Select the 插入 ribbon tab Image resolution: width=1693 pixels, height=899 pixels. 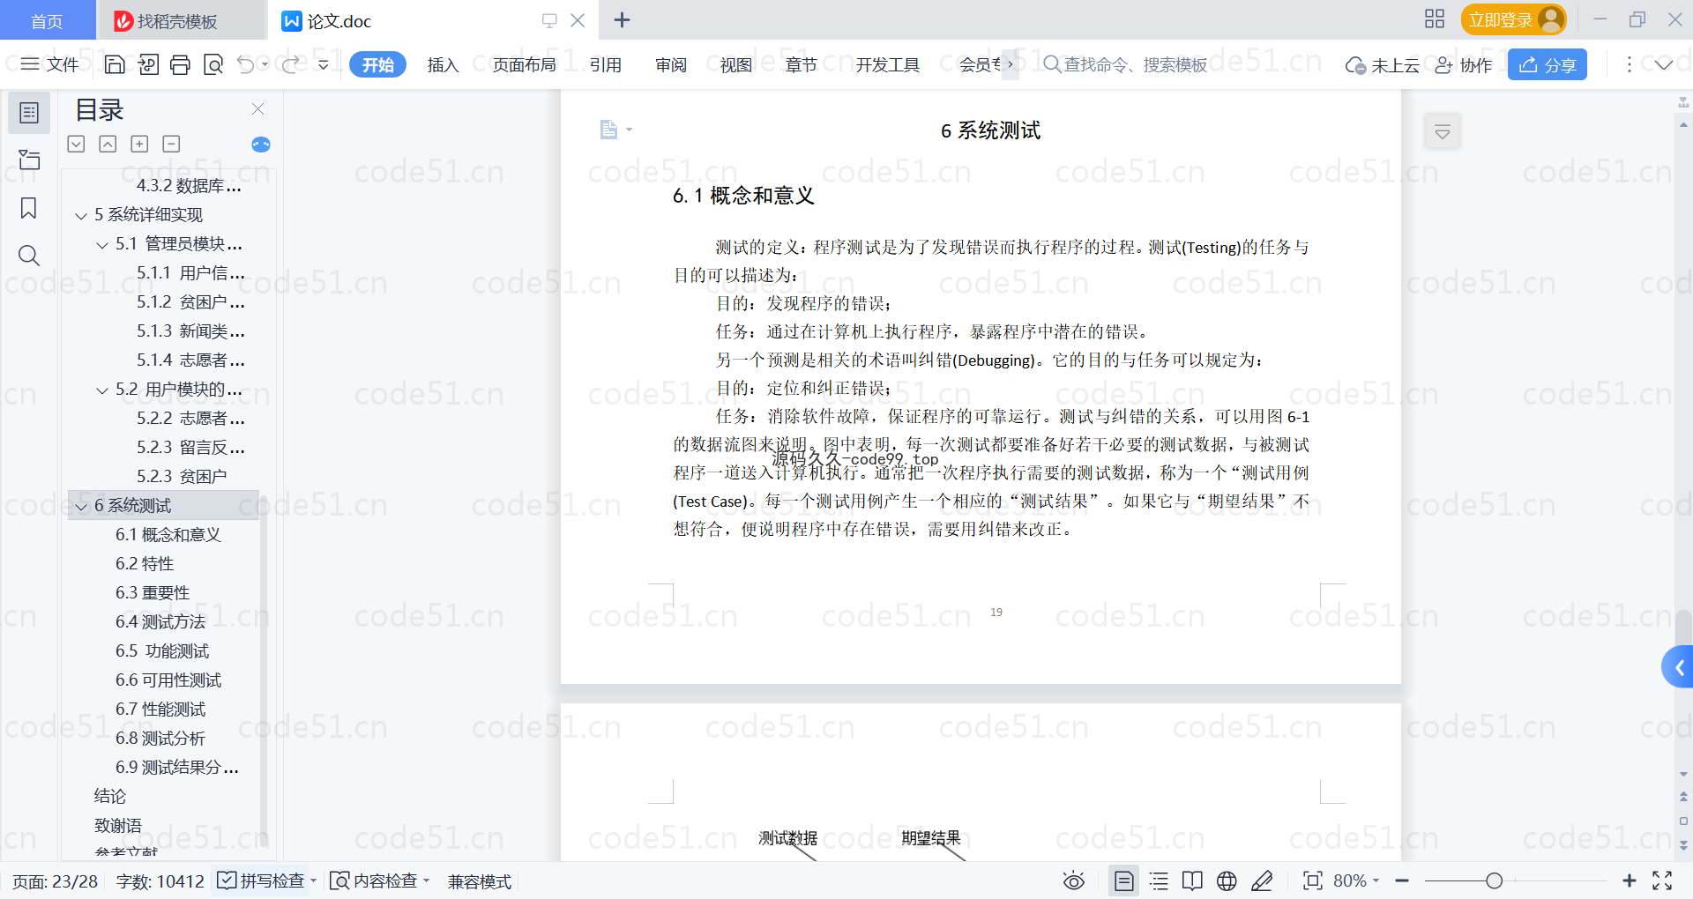(x=443, y=64)
